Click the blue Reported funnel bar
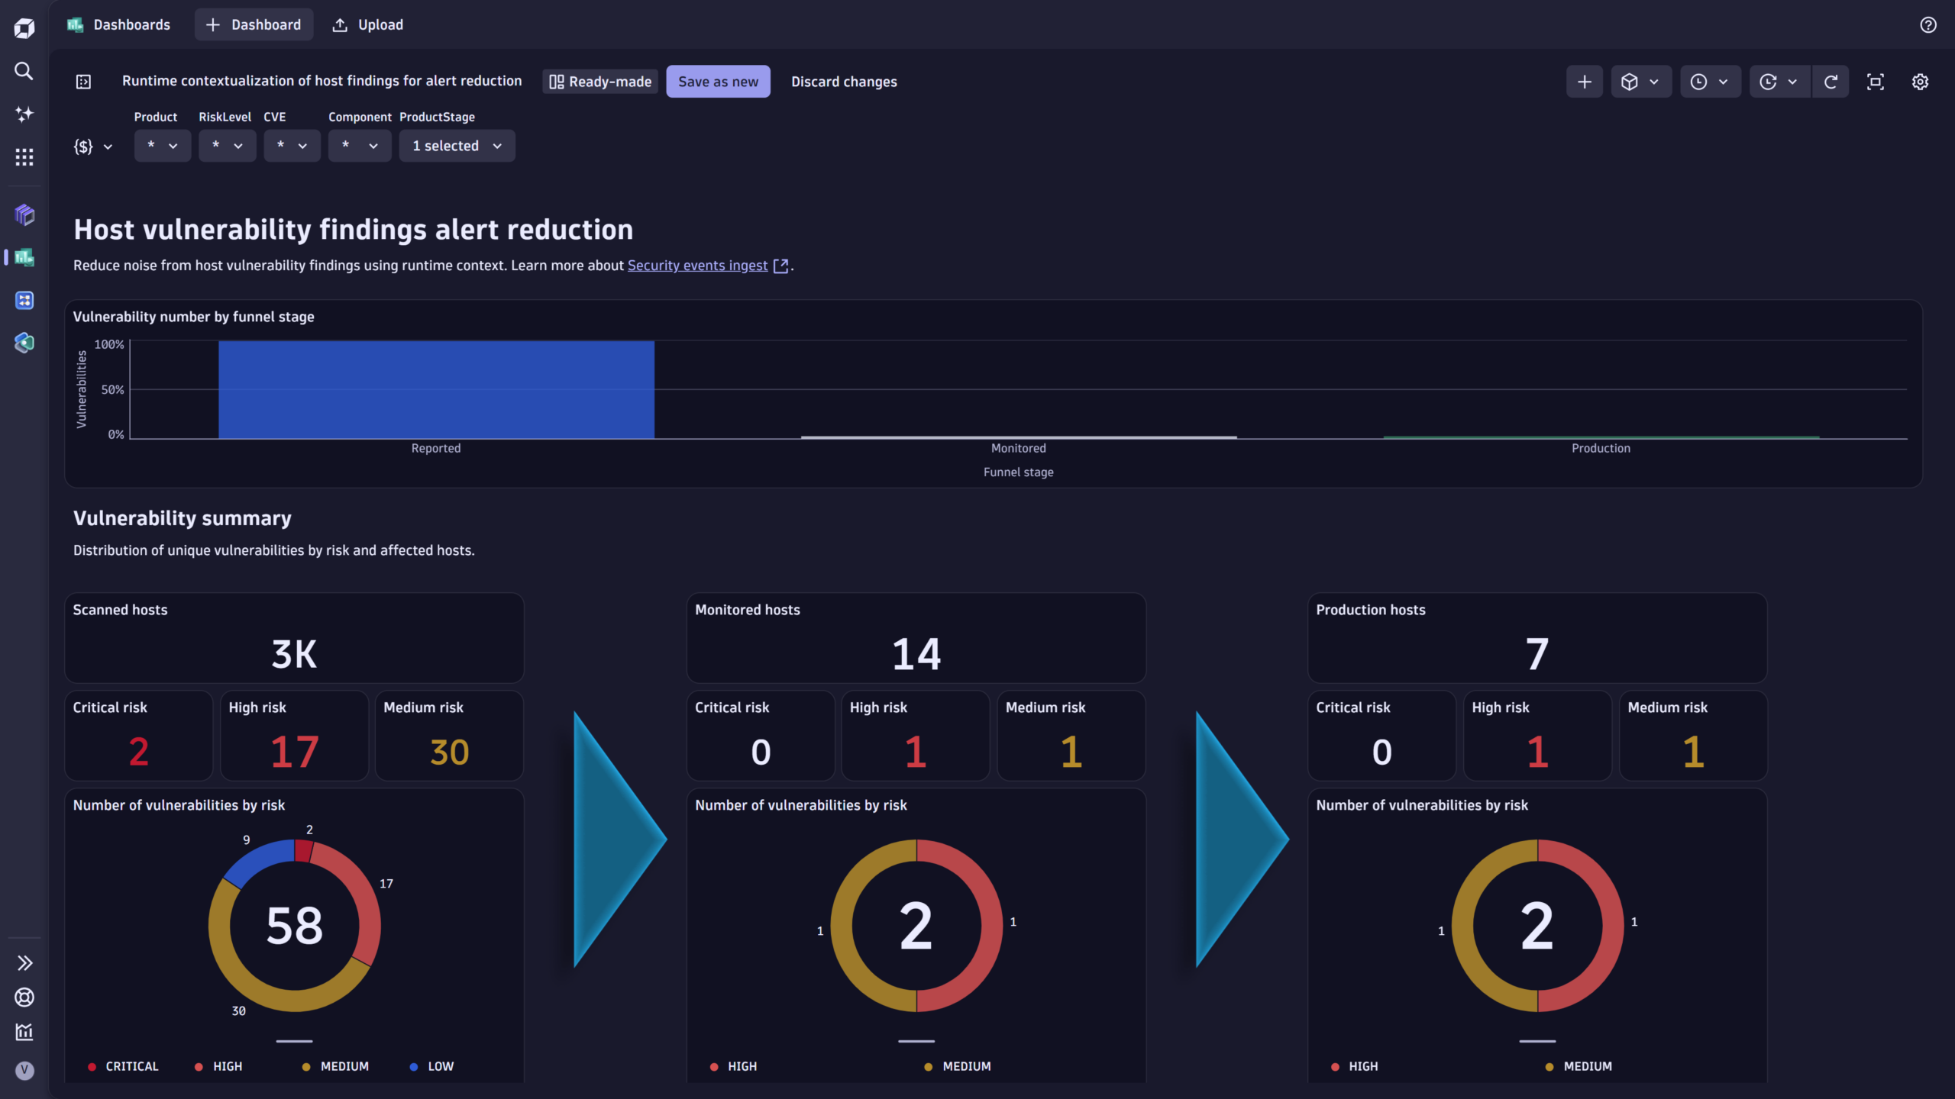The image size is (1955, 1099). (436, 389)
